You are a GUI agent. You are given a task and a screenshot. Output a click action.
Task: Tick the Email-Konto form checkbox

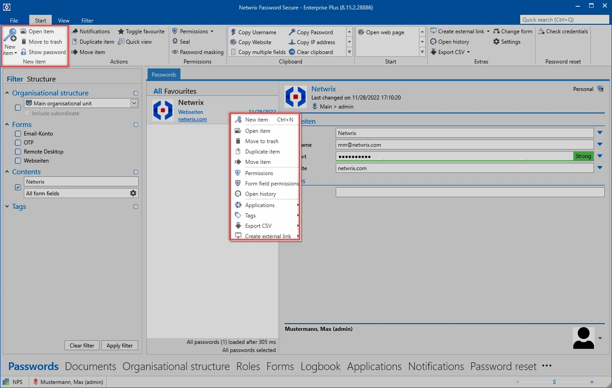pos(18,134)
